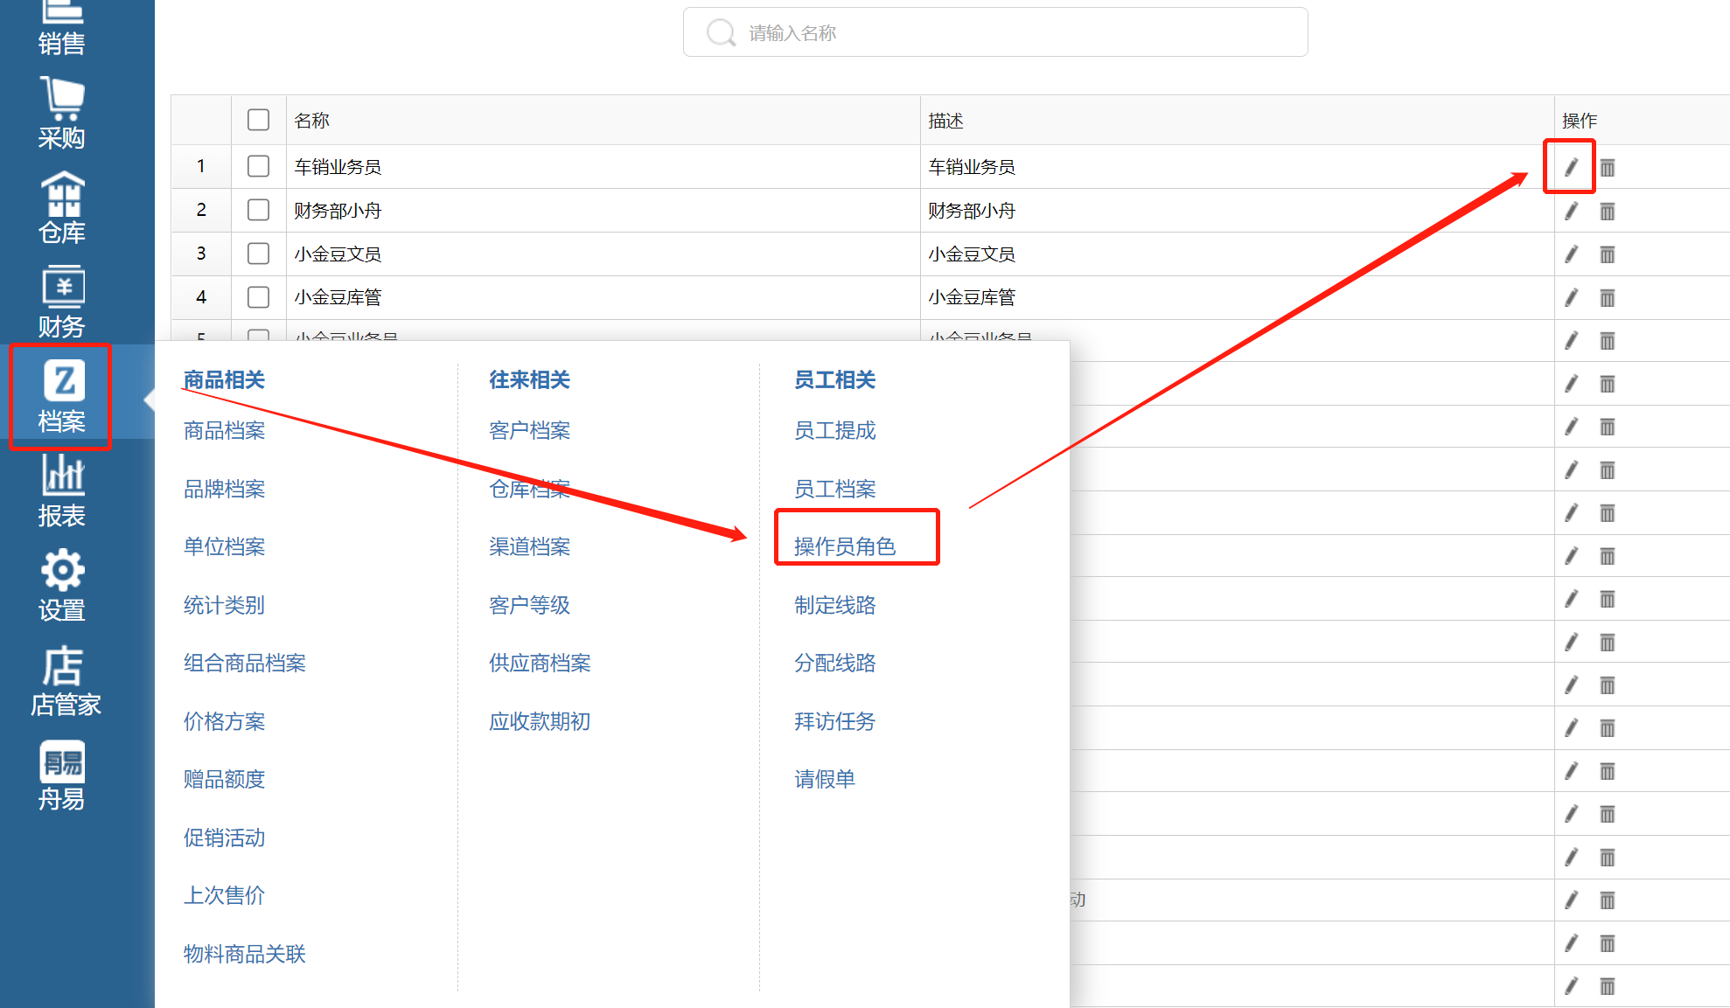Edit the 小金豆库管 role with pencil icon
The image size is (1730, 1008).
click(x=1571, y=297)
